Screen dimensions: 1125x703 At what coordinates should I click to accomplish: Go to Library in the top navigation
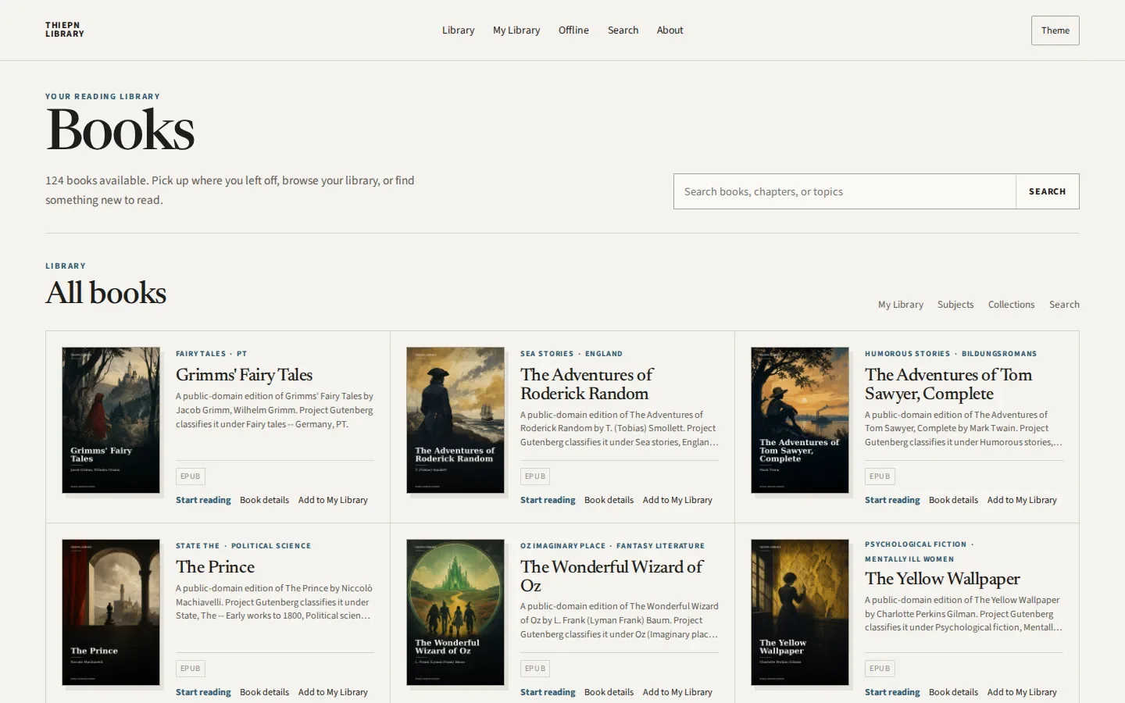coord(458,30)
